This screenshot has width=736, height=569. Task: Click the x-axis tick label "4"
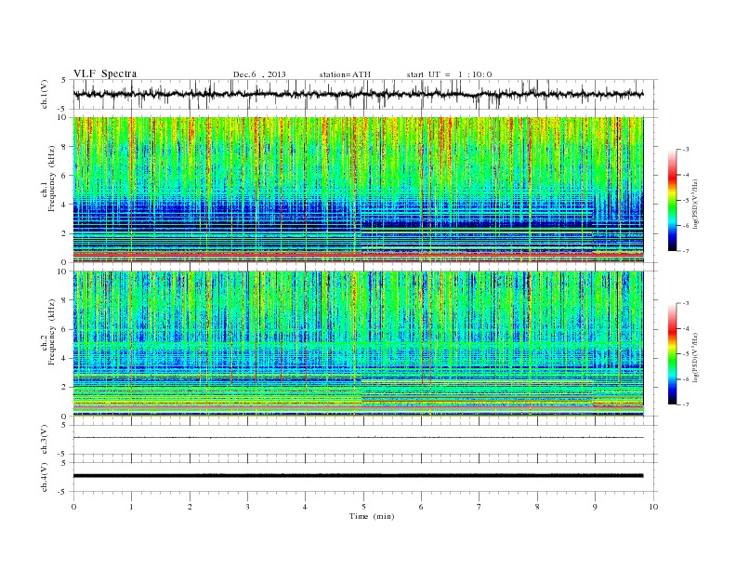tap(305, 507)
